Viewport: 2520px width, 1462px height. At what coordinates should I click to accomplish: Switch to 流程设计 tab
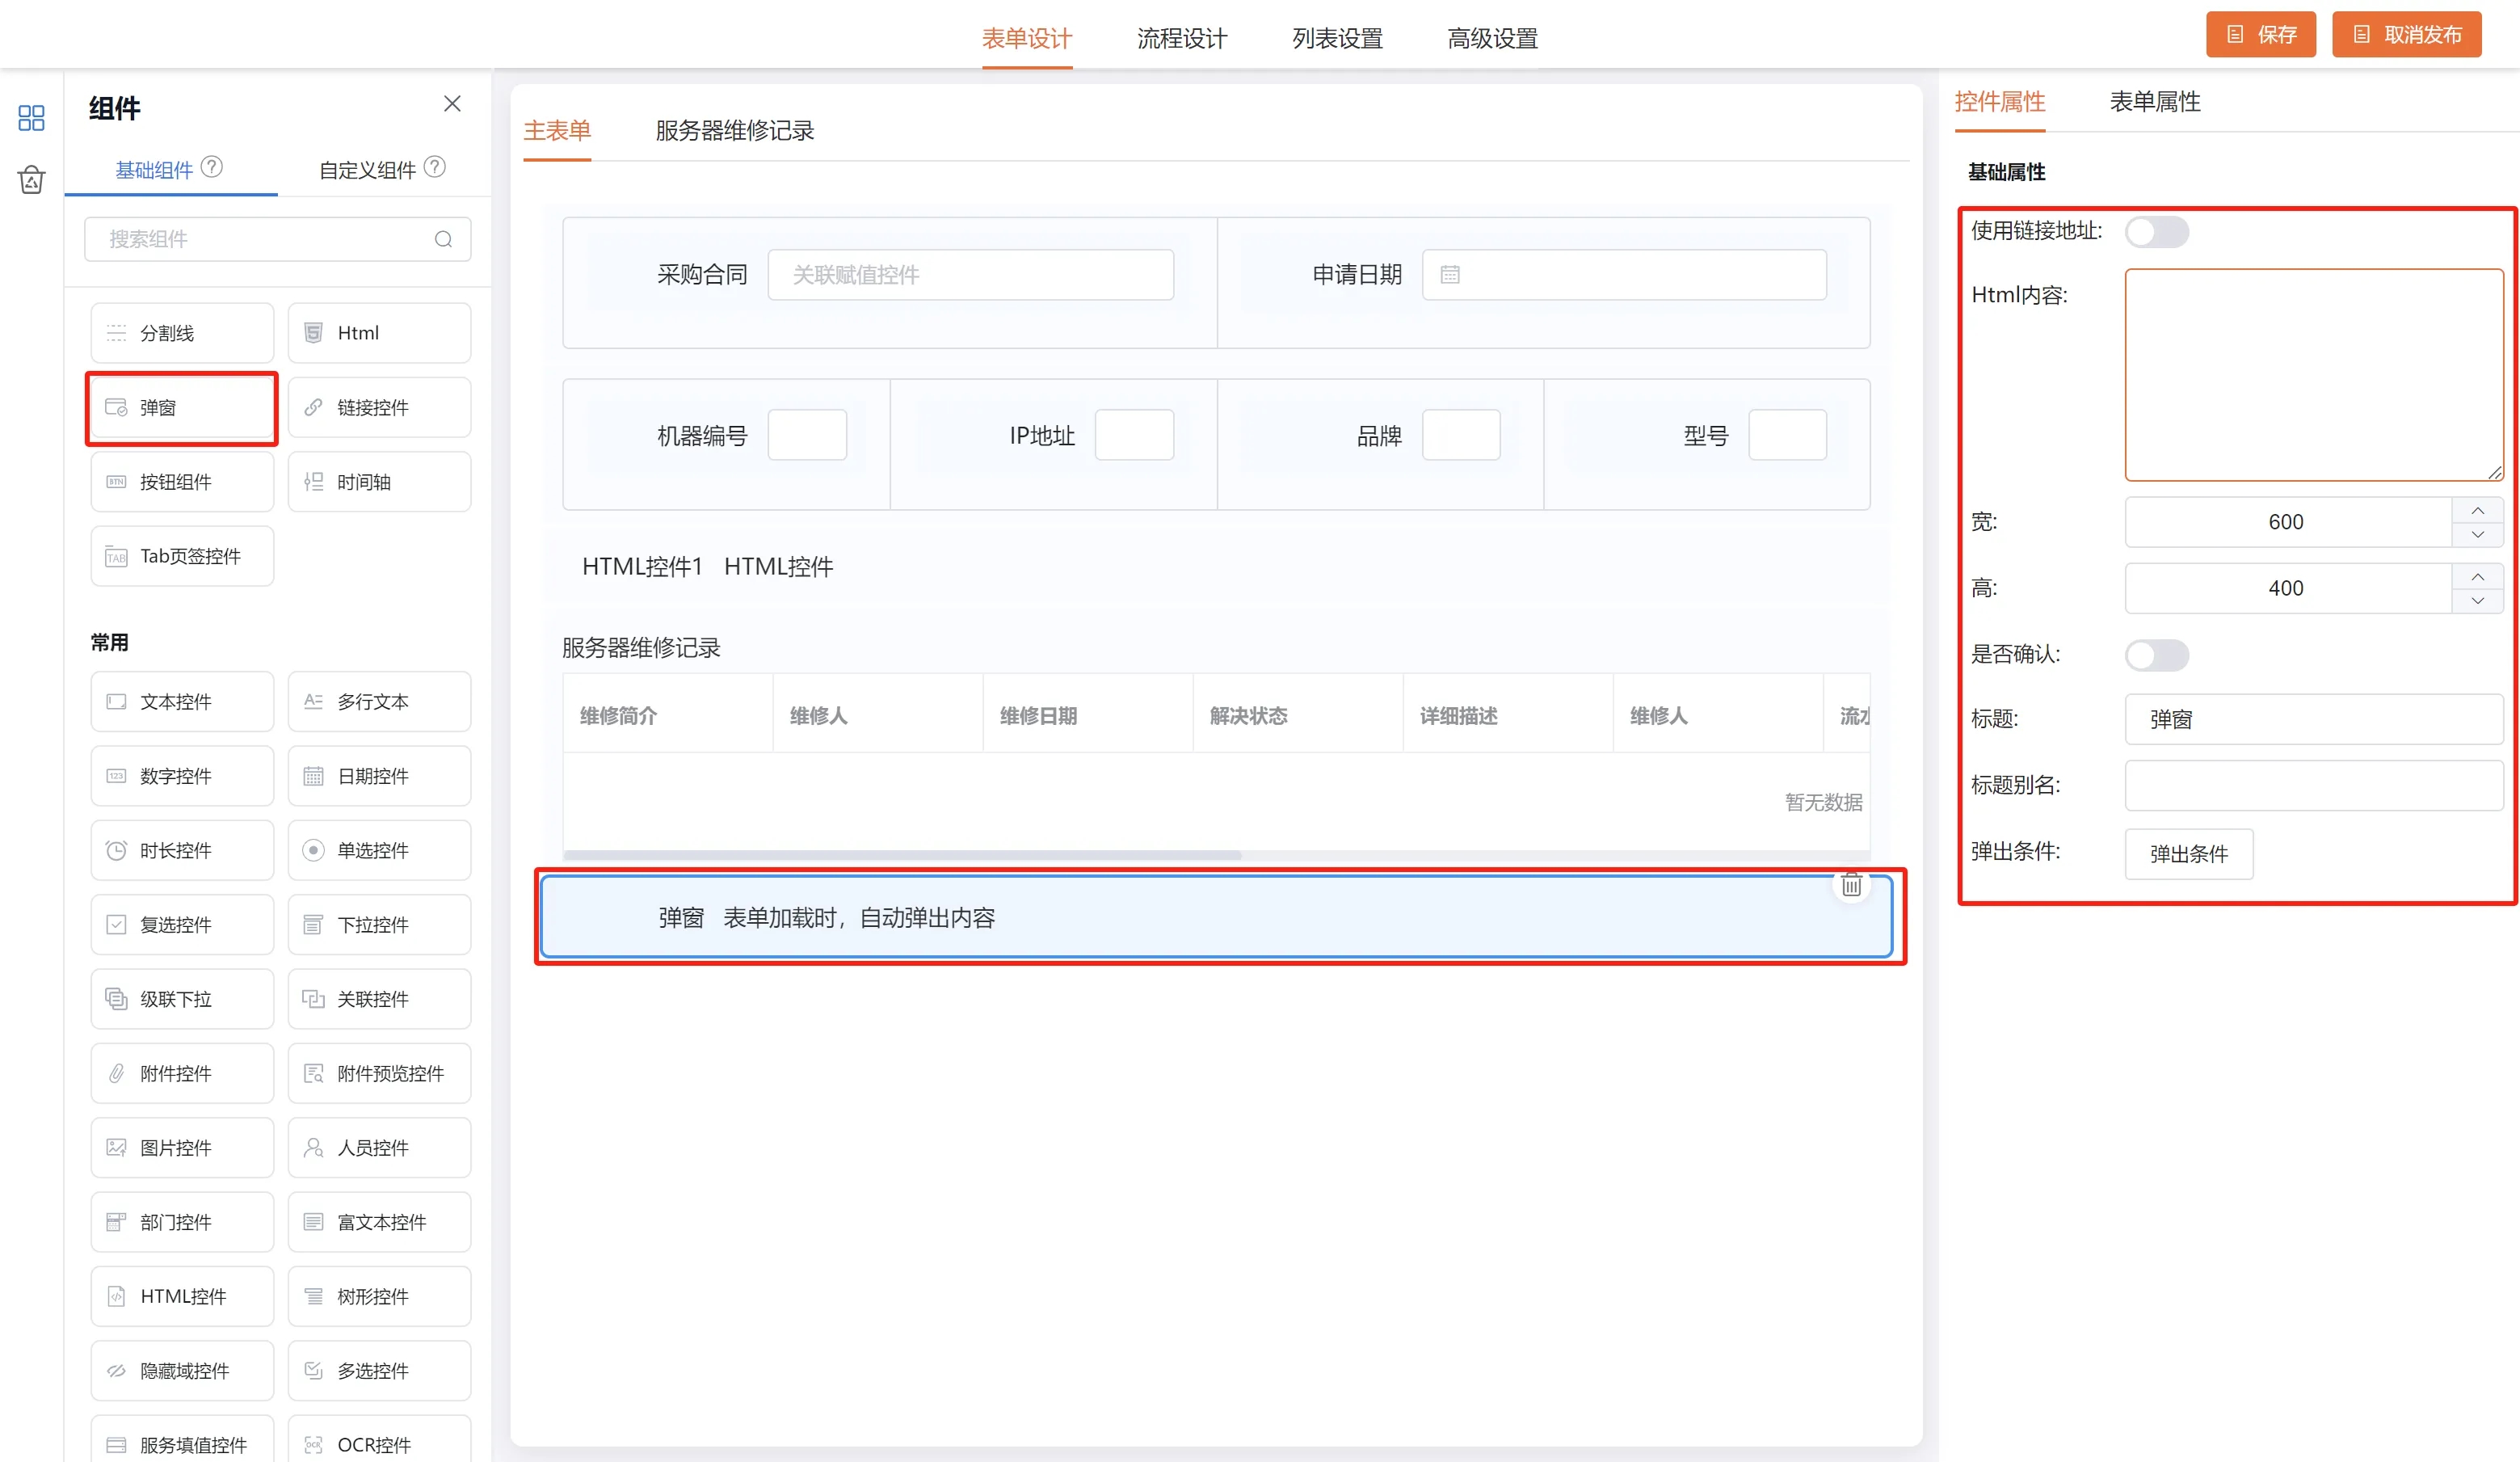[1181, 39]
